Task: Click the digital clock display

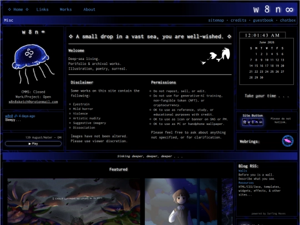Action: [262, 35]
